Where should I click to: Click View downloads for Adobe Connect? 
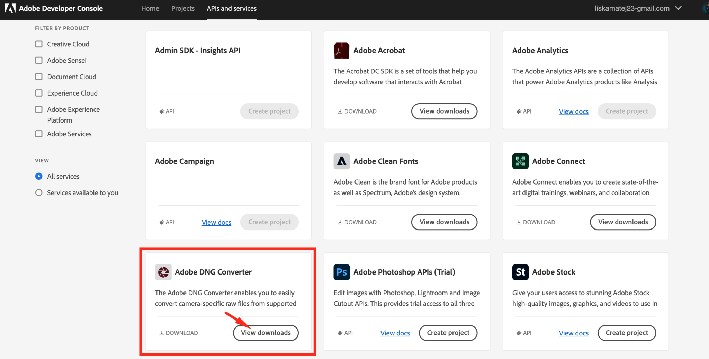pyautogui.click(x=623, y=222)
